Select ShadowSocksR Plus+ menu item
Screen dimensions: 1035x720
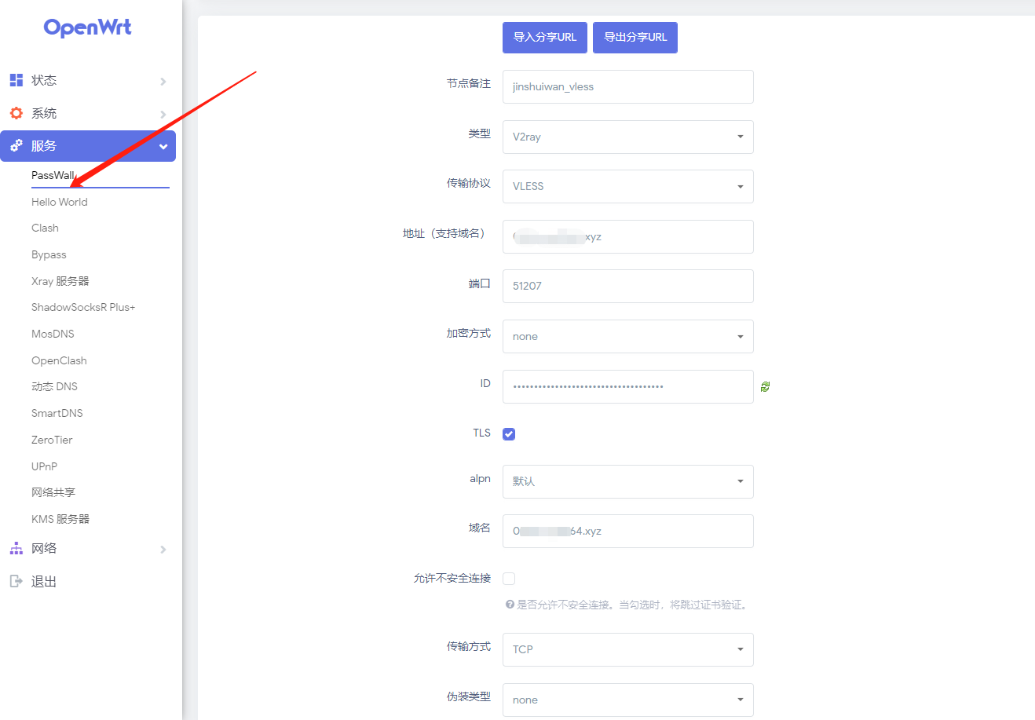83,307
